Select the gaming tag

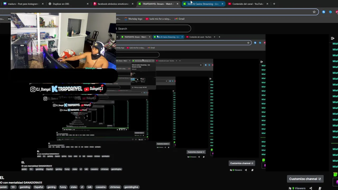click(x=51, y=187)
